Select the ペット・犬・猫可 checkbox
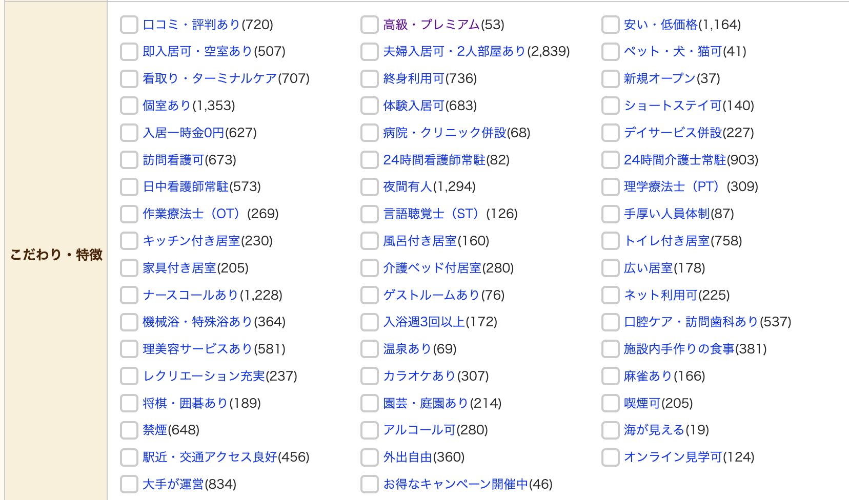Screen dimensions: 849x500 coord(611,52)
